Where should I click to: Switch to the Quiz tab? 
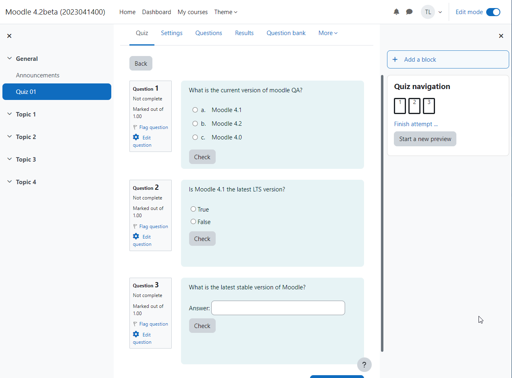[142, 33]
